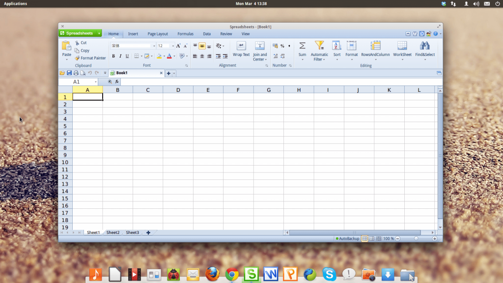
Task: Click the AutoBackup status button
Action: tap(347, 238)
